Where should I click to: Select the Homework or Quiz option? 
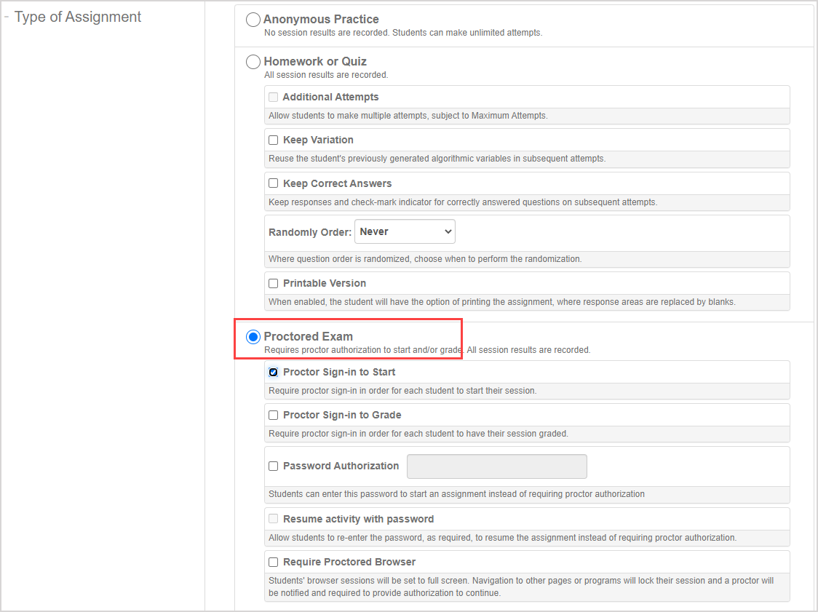(253, 62)
